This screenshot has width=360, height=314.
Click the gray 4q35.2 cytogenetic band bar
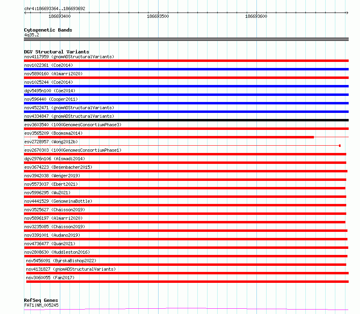click(x=186, y=39)
